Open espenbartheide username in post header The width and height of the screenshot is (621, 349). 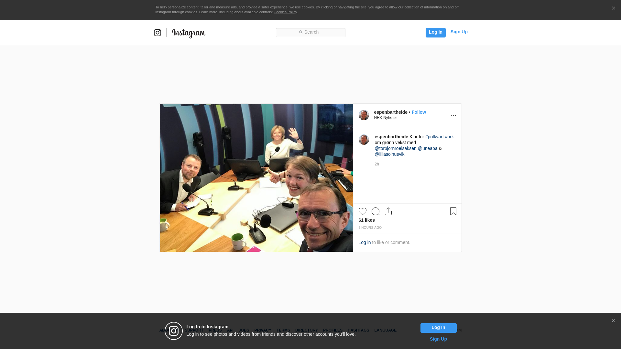coord(391,112)
